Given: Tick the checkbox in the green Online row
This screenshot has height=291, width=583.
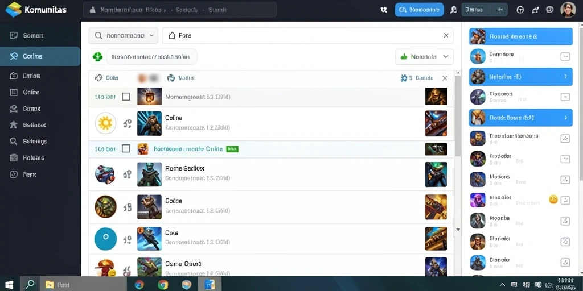Looking at the screenshot, I should [126, 149].
